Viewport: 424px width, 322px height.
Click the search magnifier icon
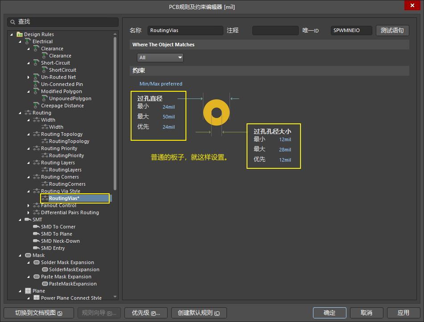[12, 22]
